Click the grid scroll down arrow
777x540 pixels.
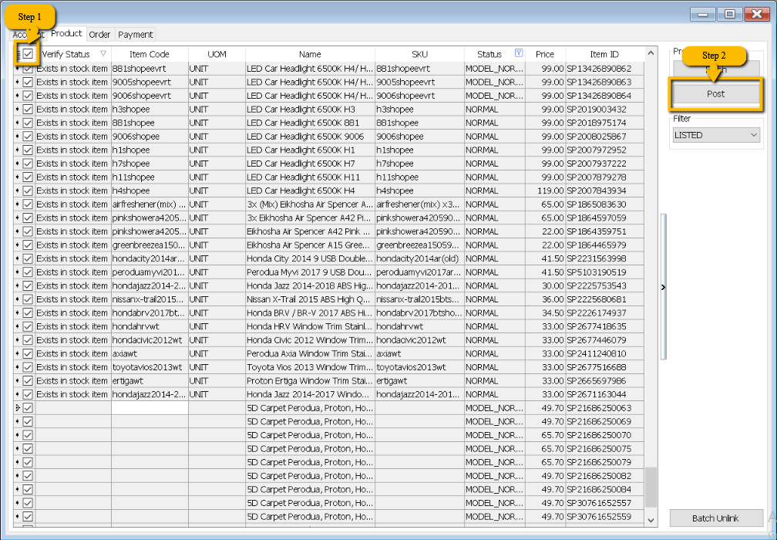point(651,520)
